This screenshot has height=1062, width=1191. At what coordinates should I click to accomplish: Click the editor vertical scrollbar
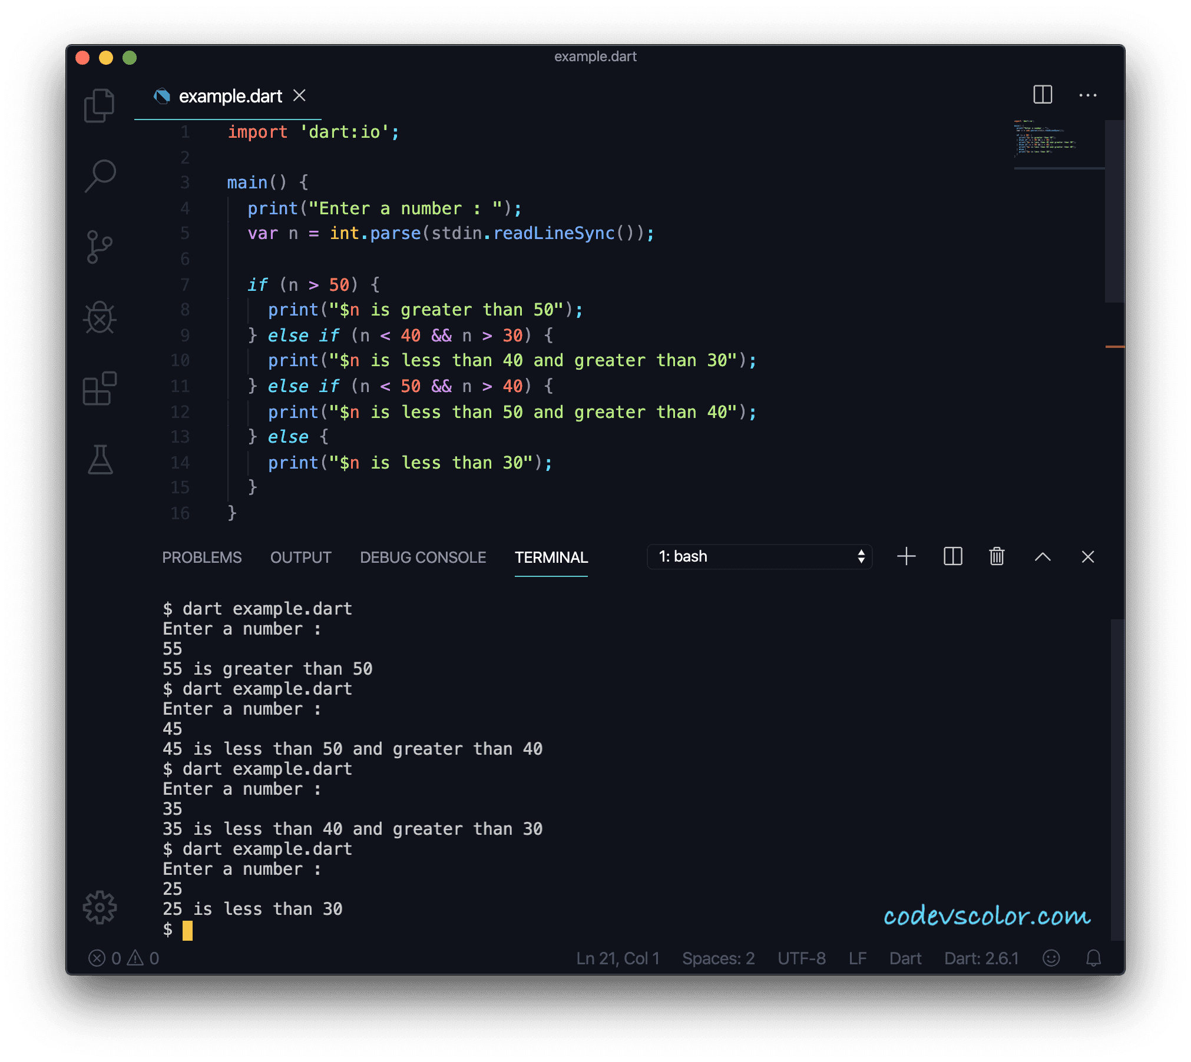pos(1114,211)
